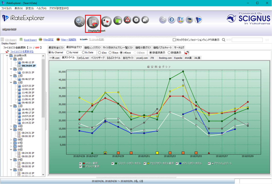Collapse the 2018年04月 tree node
Screen dimensions: 272x184
pos(7,55)
